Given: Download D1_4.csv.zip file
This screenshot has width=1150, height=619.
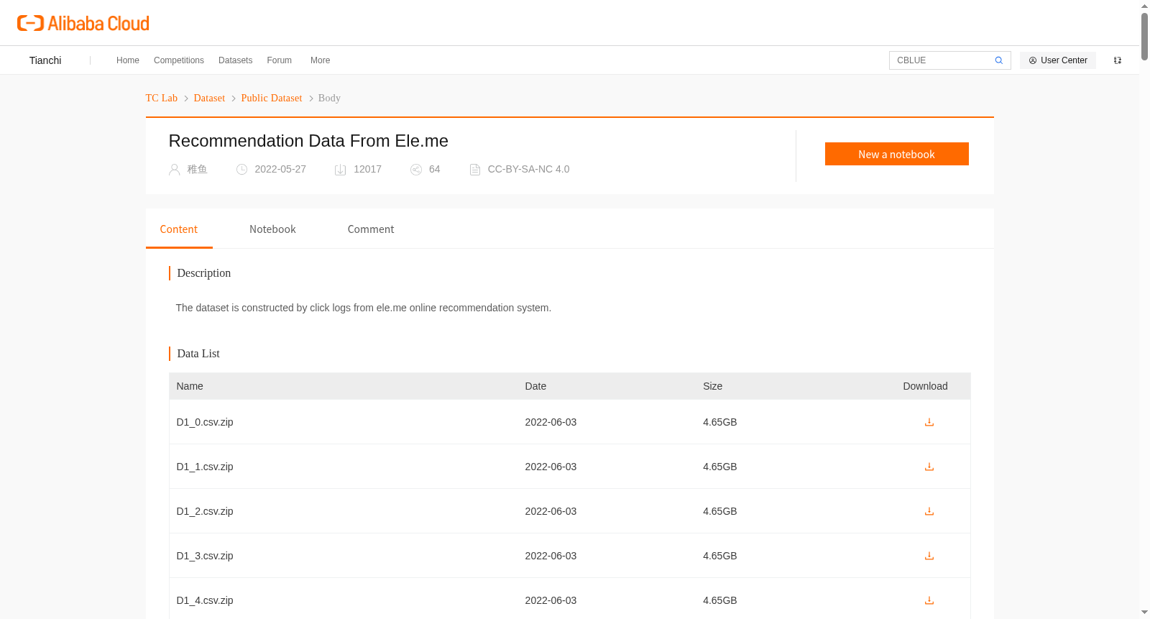Looking at the screenshot, I should click(929, 600).
